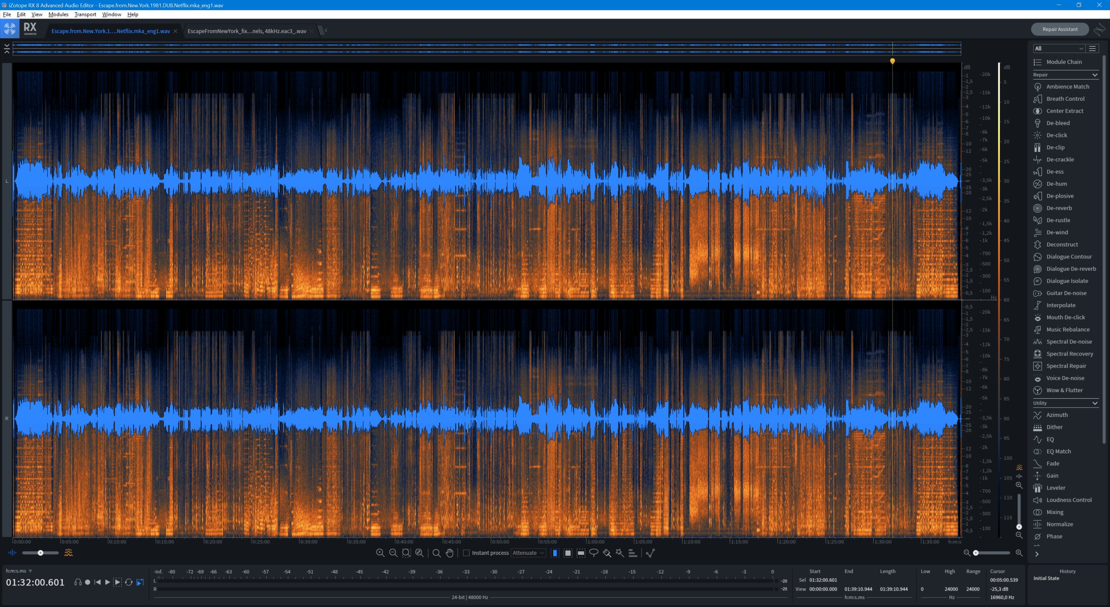Click the record button in transport

point(88,582)
